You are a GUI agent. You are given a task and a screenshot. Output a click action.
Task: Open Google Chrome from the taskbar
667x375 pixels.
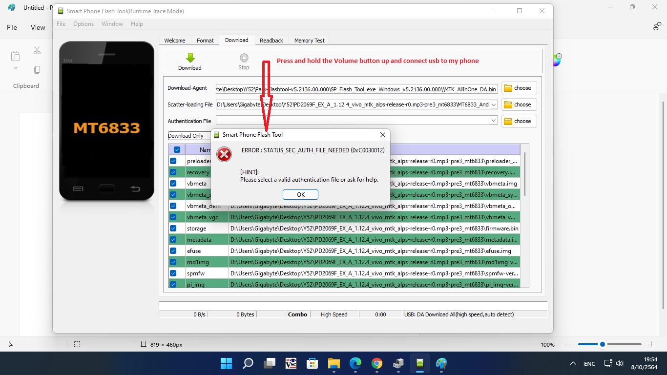[376, 363]
